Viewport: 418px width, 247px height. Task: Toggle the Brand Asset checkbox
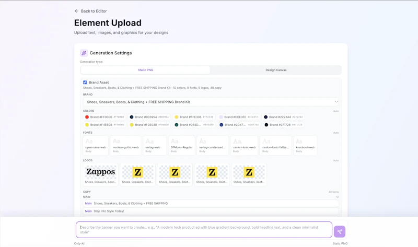(85, 83)
